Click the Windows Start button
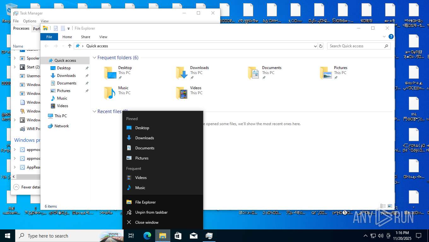Screen dimensions: 429x242 tap(8, 236)
